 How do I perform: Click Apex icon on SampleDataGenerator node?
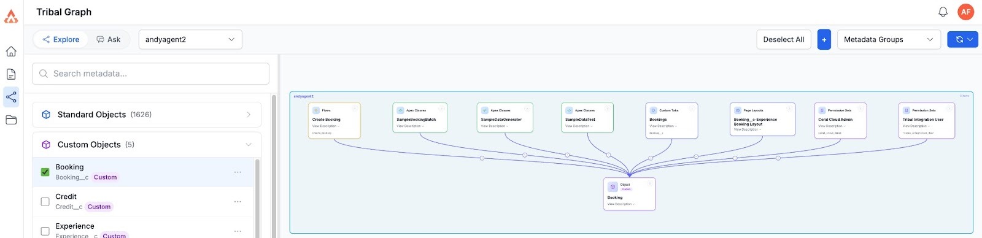pos(485,110)
